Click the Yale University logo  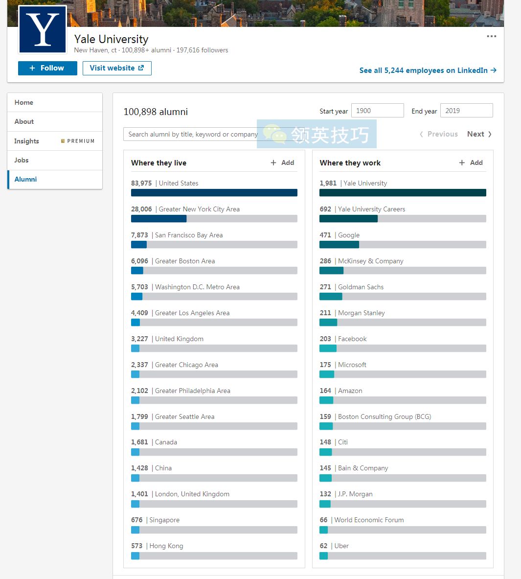click(x=43, y=29)
